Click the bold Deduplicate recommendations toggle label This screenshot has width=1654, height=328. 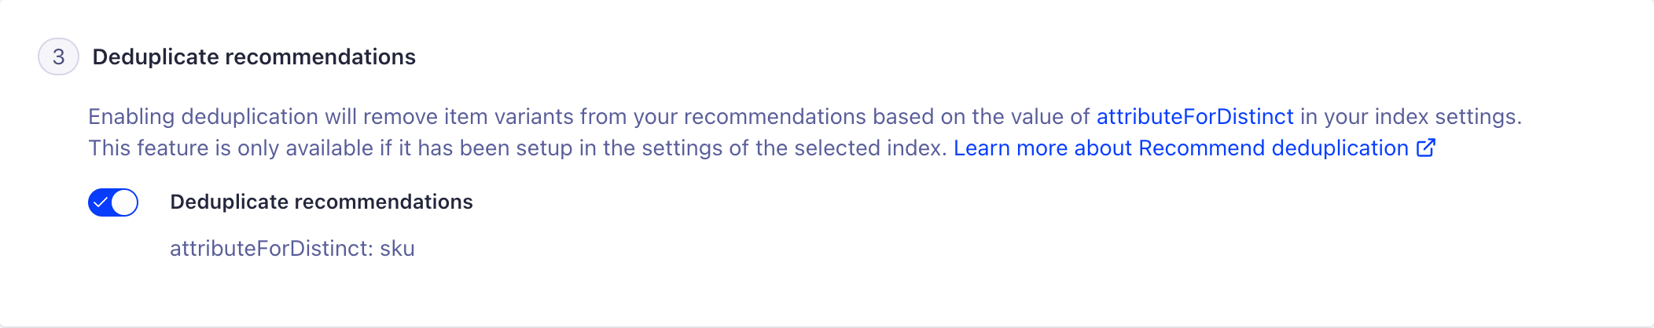[321, 202]
